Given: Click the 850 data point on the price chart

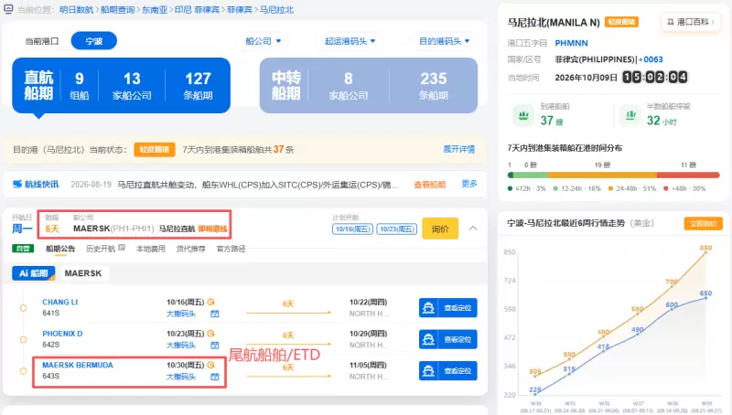Looking at the screenshot, I should pos(705,252).
